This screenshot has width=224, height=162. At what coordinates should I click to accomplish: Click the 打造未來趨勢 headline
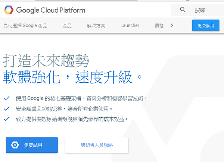click(46, 60)
